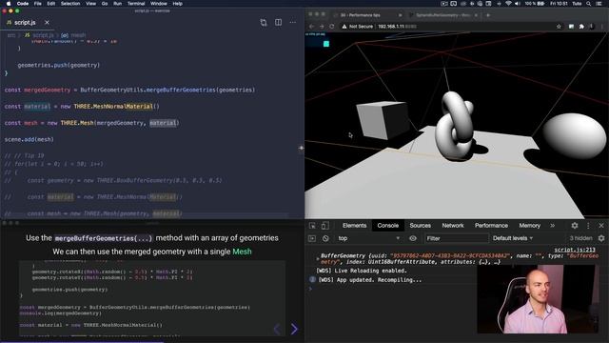Open the Code application menu
The width and height of the screenshot is (609, 343).
[23, 4]
